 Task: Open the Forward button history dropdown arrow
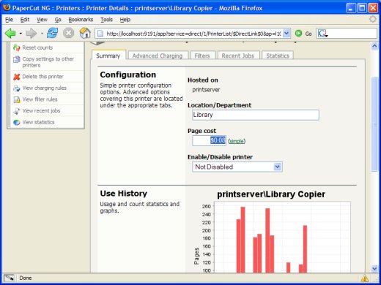42,34
